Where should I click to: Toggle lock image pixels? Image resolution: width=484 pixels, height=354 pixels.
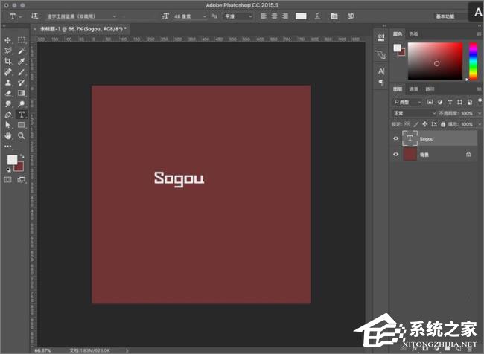click(415, 124)
